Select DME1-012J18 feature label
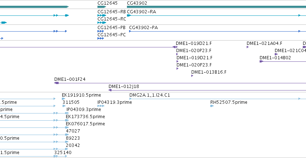306x158 pixels. pos(124,87)
